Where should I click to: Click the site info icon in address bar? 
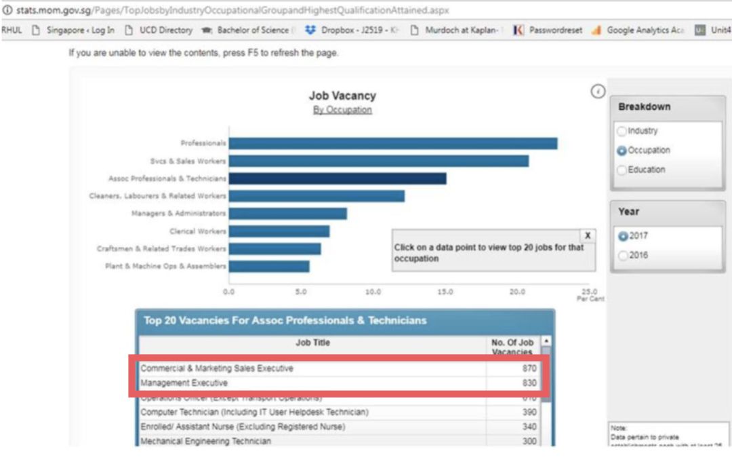coord(7,11)
